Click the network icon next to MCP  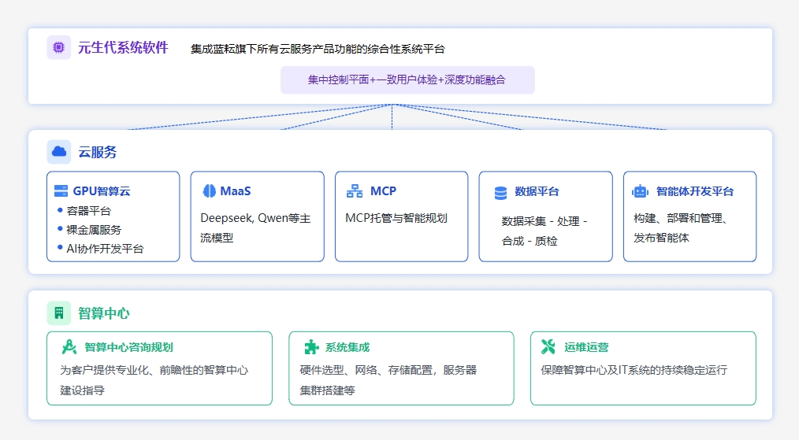355,191
